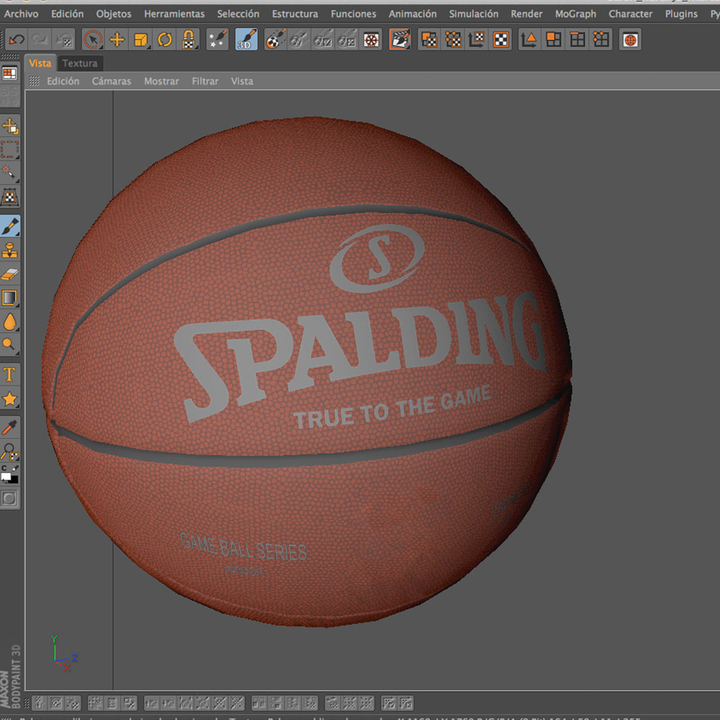Select the Move tool in top toolbar
This screenshot has width=720, height=720.
117,40
